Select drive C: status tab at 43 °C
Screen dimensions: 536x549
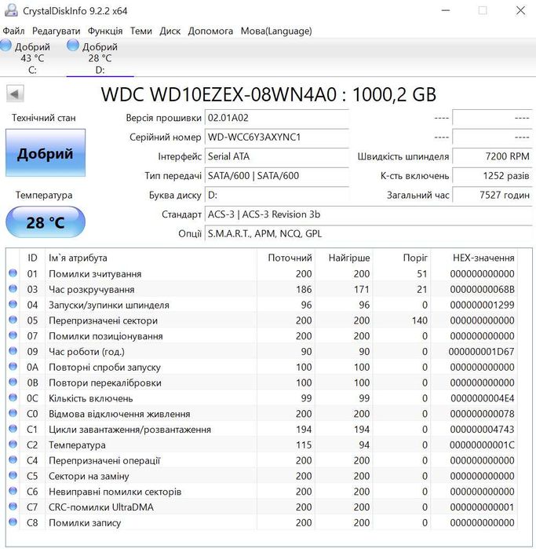(31, 58)
